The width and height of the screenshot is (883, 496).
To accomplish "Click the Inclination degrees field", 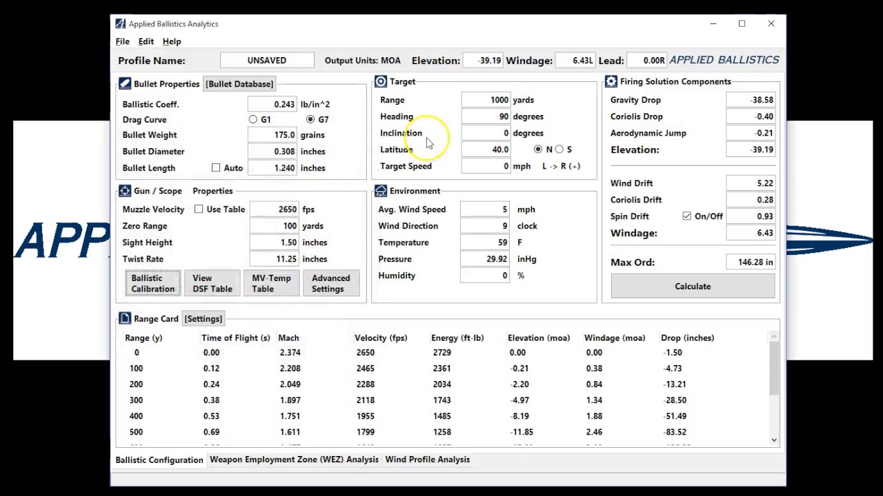I will [486, 133].
